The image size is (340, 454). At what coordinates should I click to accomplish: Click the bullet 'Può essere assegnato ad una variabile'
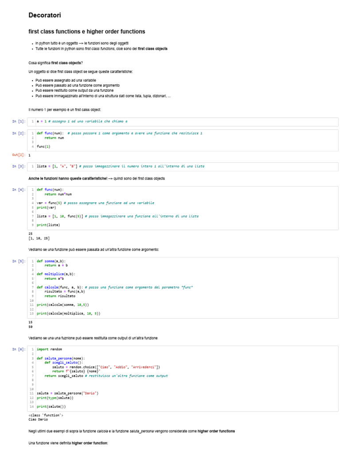pyautogui.click(x=66, y=81)
